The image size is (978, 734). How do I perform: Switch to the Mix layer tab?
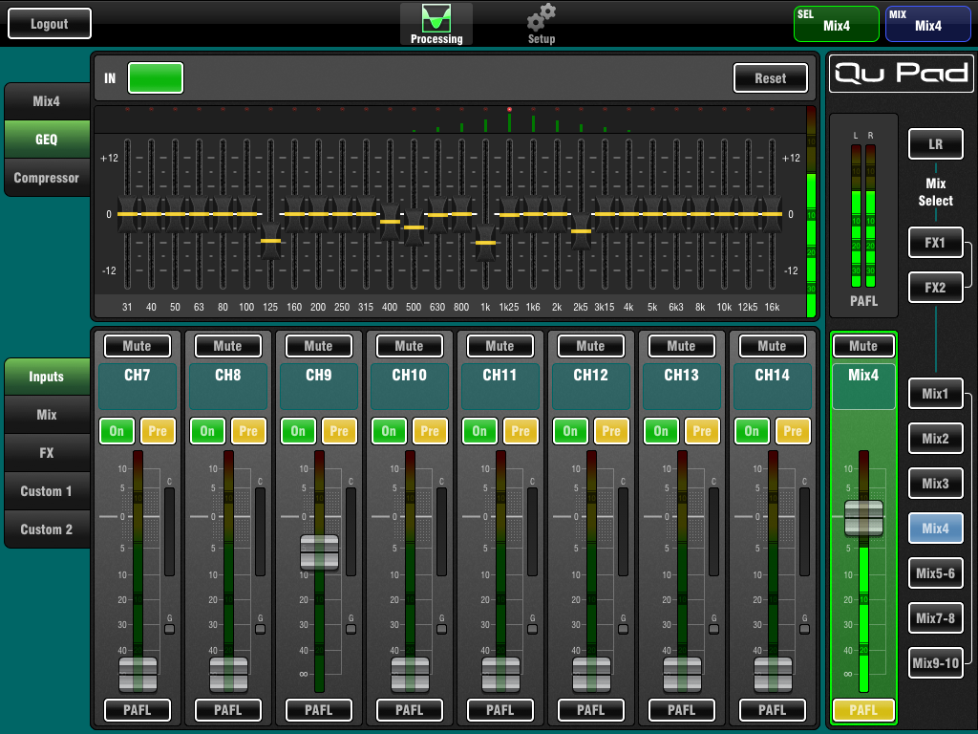tap(47, 415)
